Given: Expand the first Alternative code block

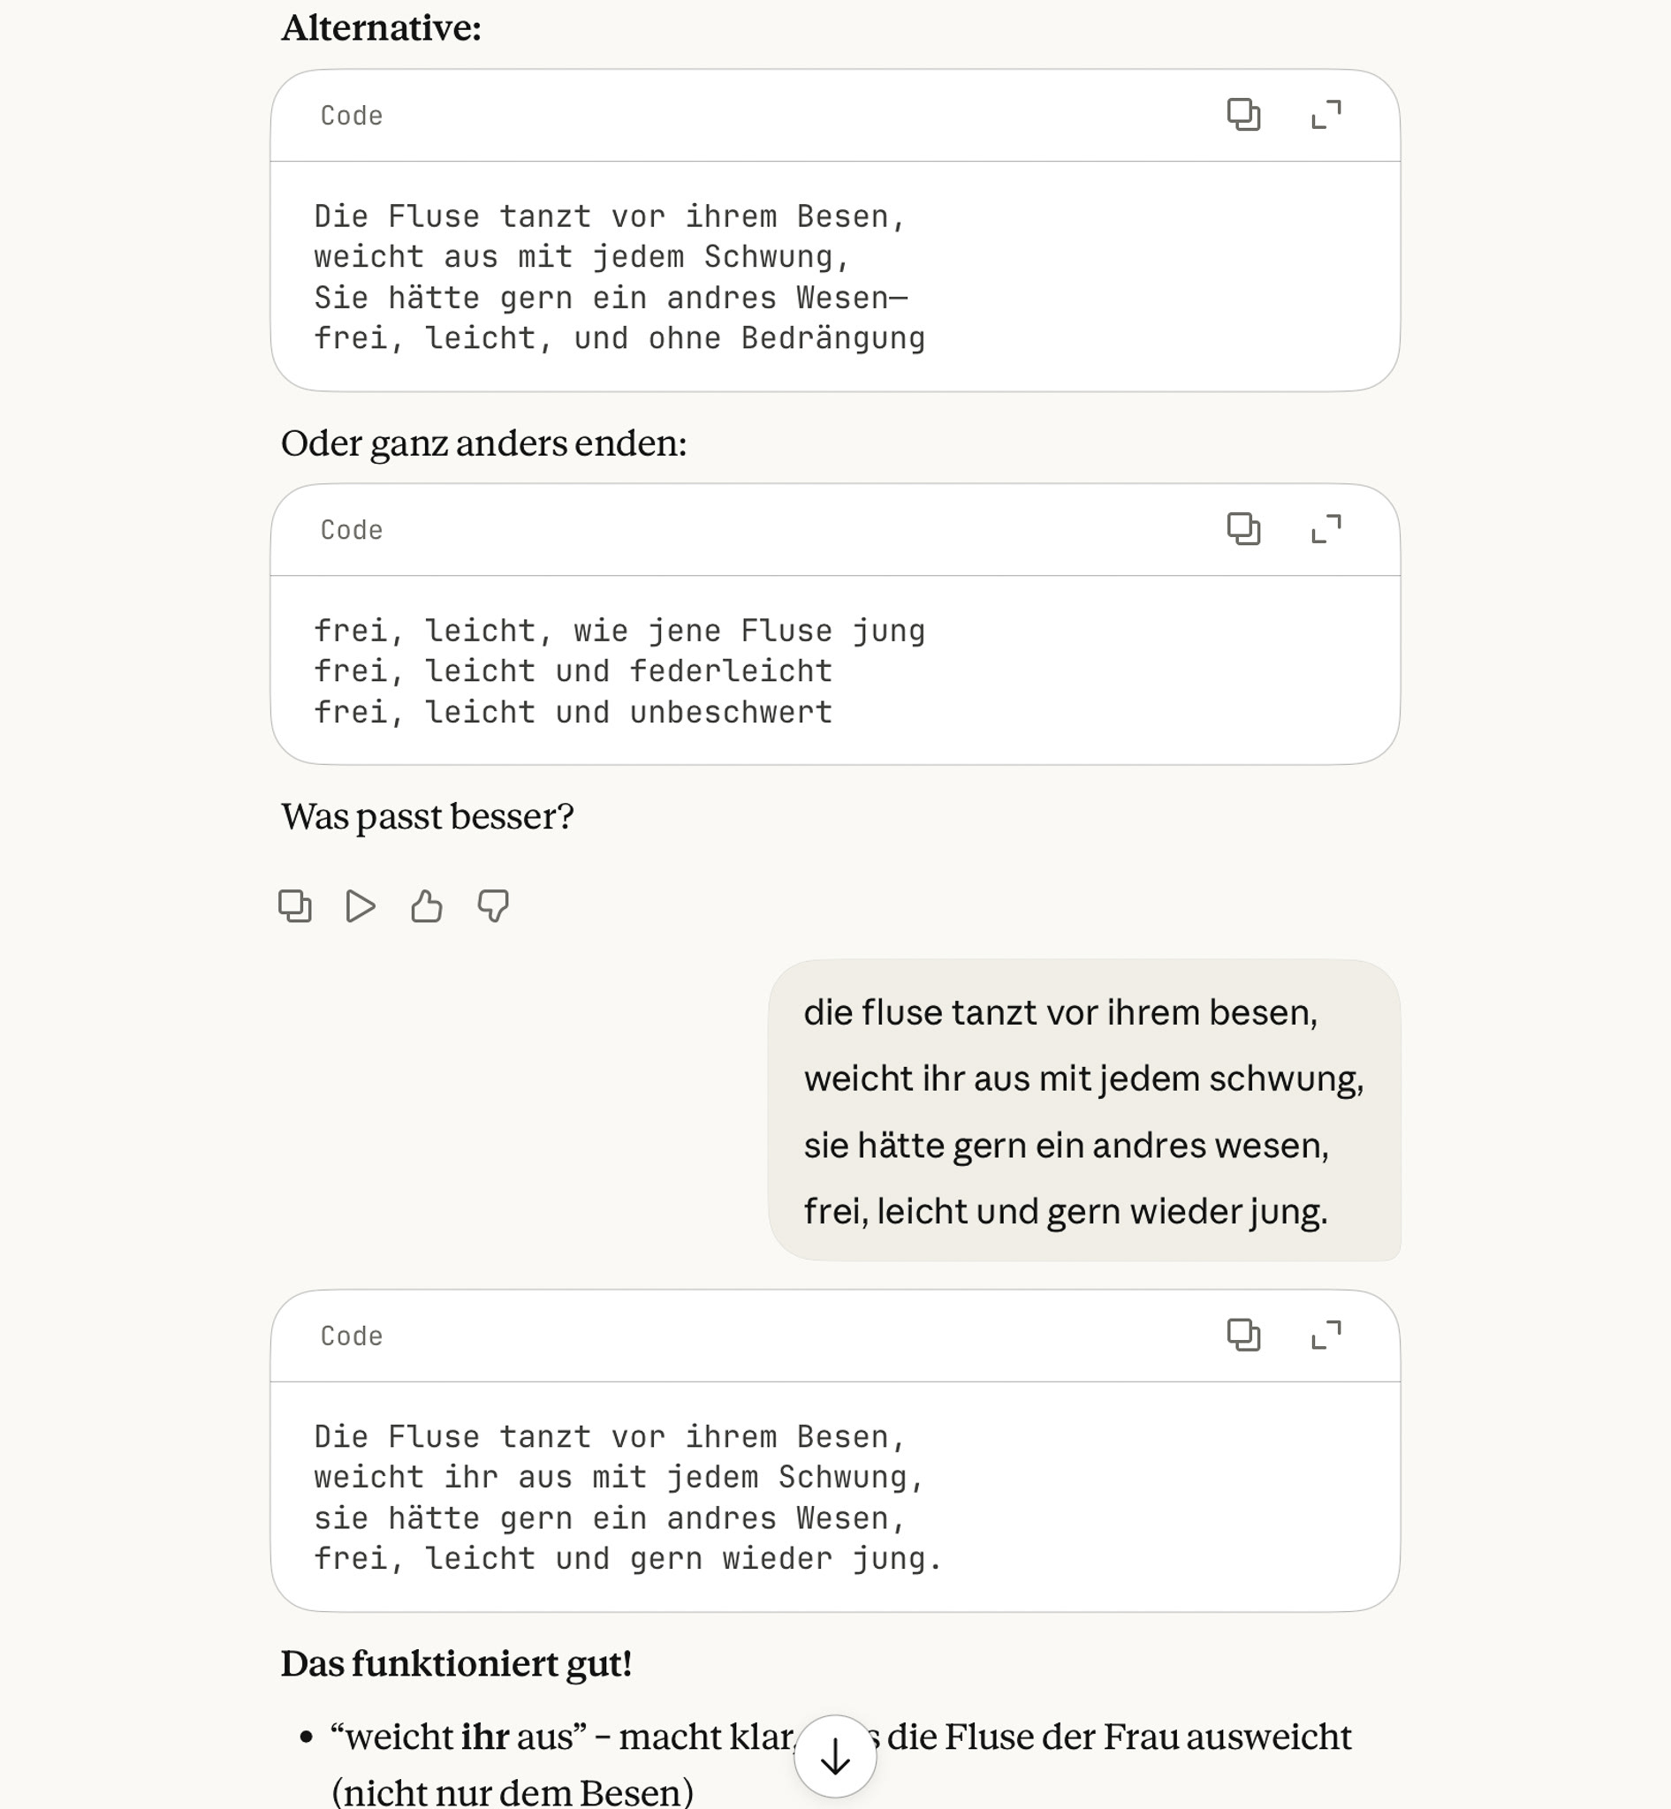Looking at the screenshot, I should pyautogui.click(x=1325, y=115).
